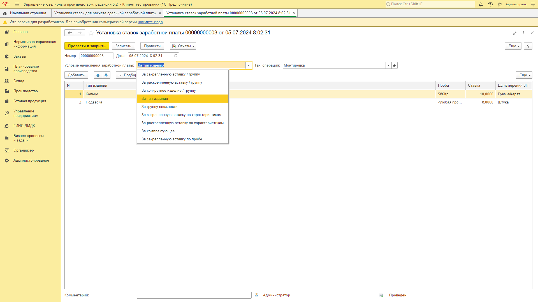Close the Установки ставок для расчета tab
Screen dimensions: 538x302
pyautogui.click(x=160, y=13)
